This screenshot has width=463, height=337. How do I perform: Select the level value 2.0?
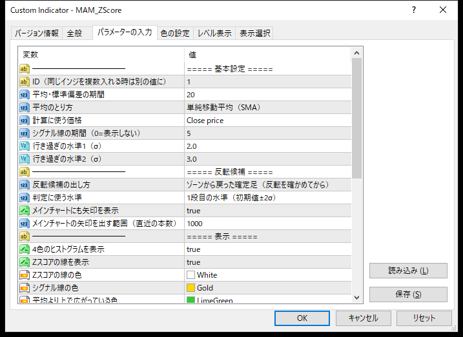pyautogui.click(x=268, y=146)
